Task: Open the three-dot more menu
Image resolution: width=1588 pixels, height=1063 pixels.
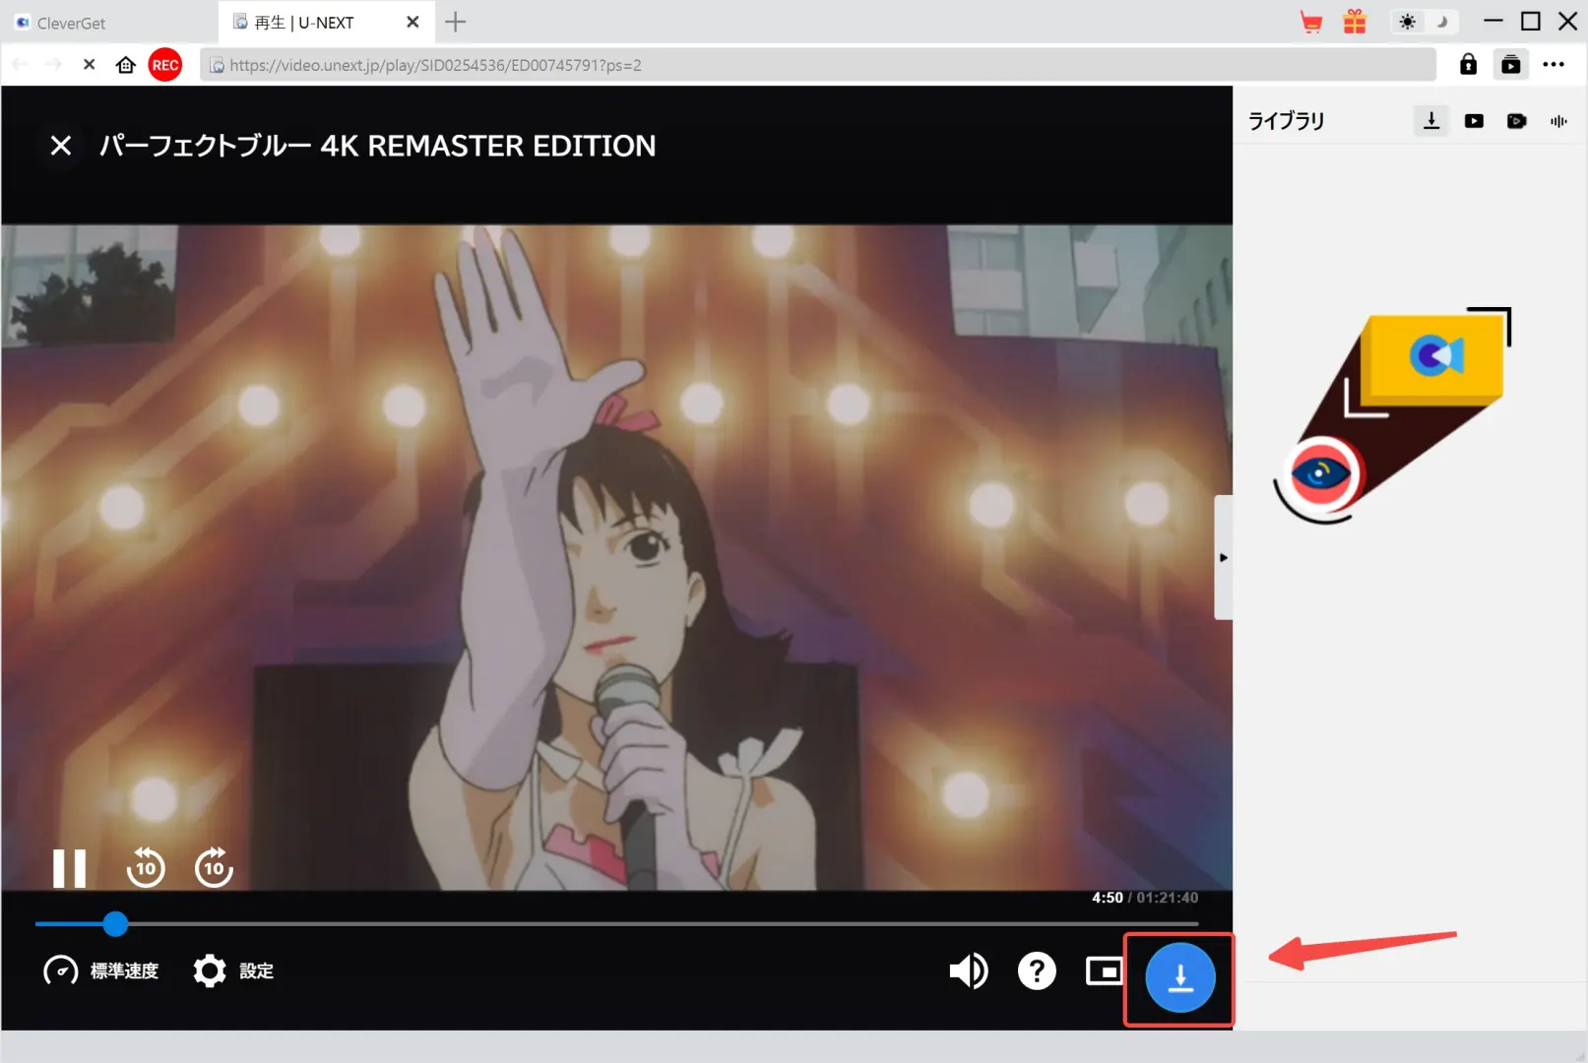Action: coord(1554,65)
